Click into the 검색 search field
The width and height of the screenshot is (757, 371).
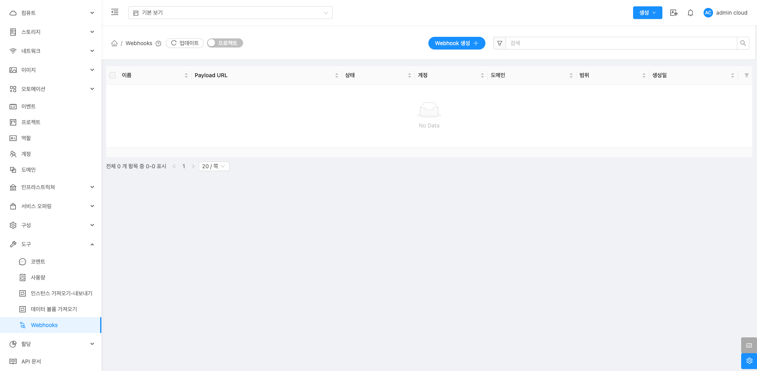click(x=621, y=43)
